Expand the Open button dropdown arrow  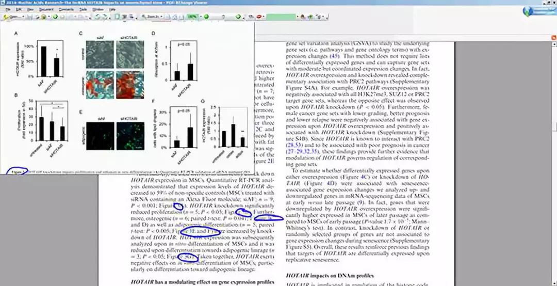[23, 17]
